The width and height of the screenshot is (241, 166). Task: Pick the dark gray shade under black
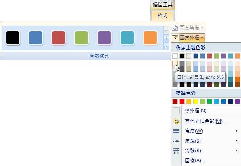pos(182,68)
